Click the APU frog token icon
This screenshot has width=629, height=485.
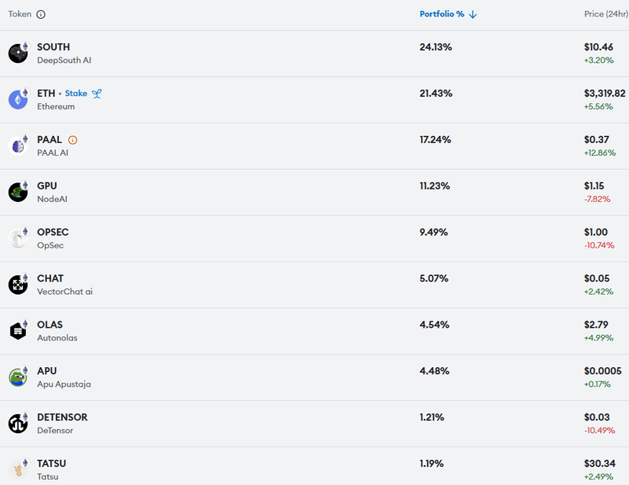(18, 377)
